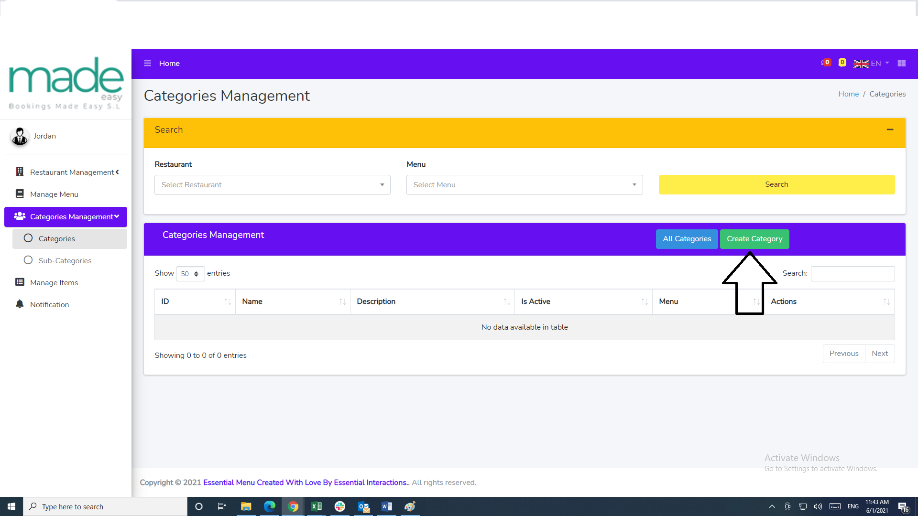Open the Select Menu dropdown
918x516 pixels.
[x=525, y=185]
